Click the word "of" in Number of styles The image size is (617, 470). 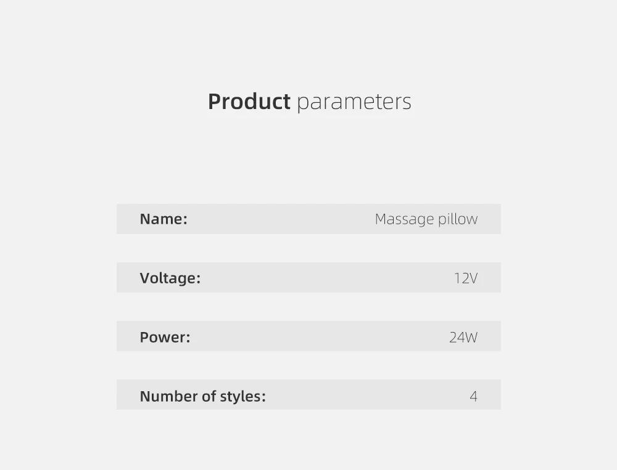(x=209, y=396)
